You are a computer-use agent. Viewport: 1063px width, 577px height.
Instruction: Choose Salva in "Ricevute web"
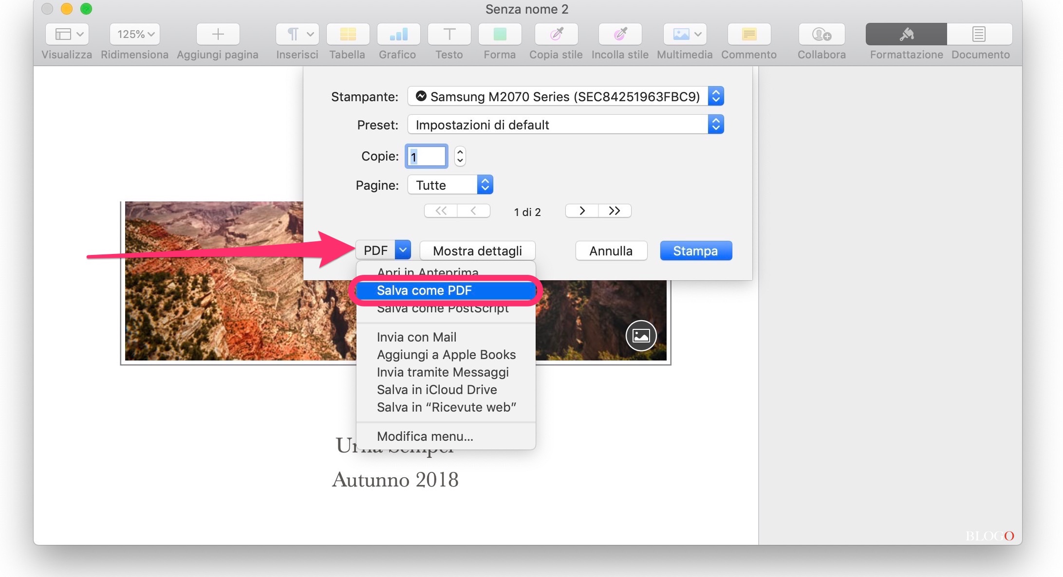pyautogui.click(x=446, y=407)
